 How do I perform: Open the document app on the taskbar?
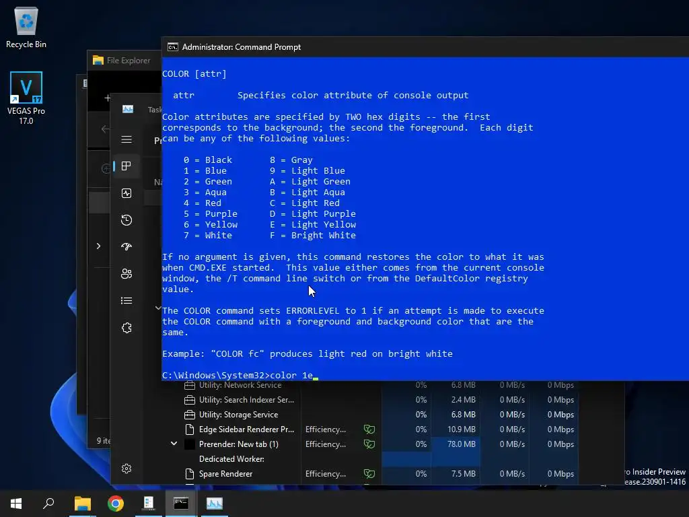click(x=149, y=504)
